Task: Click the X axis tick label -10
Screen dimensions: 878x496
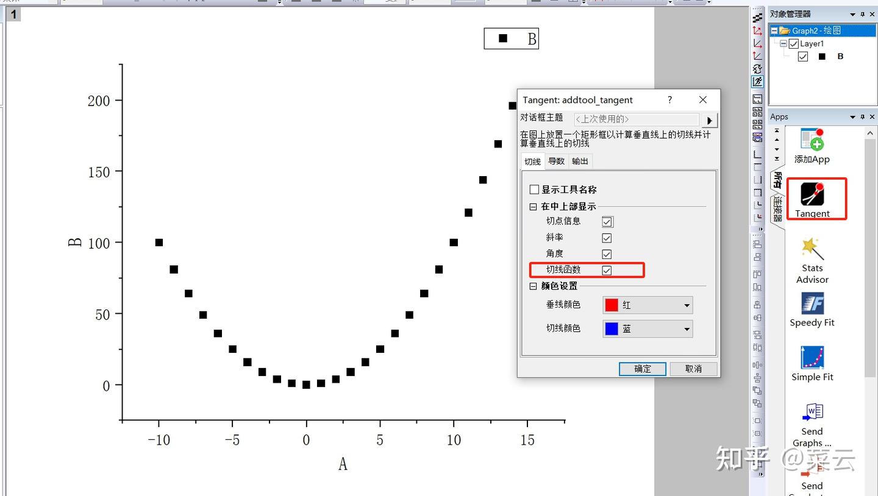Action: pos(159,440)
